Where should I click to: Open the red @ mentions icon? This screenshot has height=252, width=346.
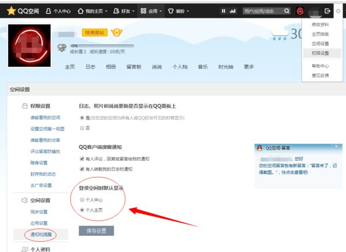pyautogui.click(x=300, y=11)
